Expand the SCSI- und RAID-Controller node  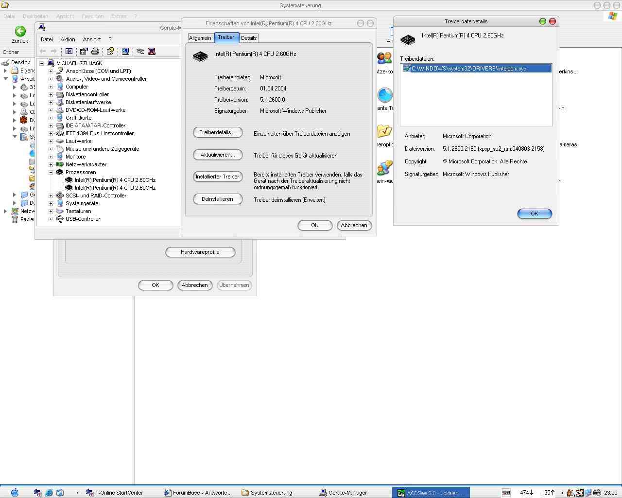tap(51, 196)
